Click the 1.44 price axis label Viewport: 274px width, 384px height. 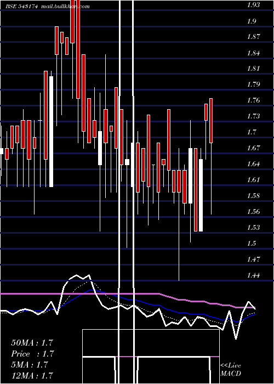pyautogui.click(x=254, y=275)
